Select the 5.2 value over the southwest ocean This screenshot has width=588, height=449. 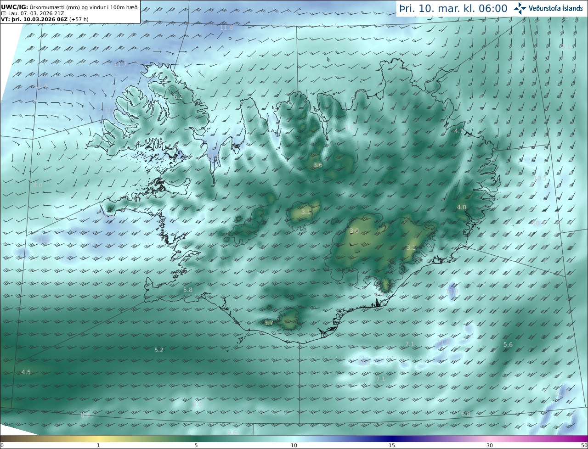pyautogui.click(x=158, y=350)
